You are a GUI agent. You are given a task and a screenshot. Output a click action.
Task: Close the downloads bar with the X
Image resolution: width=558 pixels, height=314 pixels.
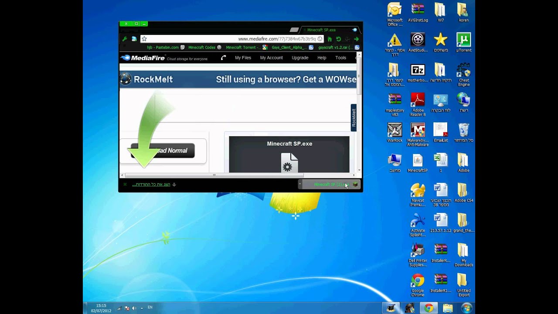(125, 184)
